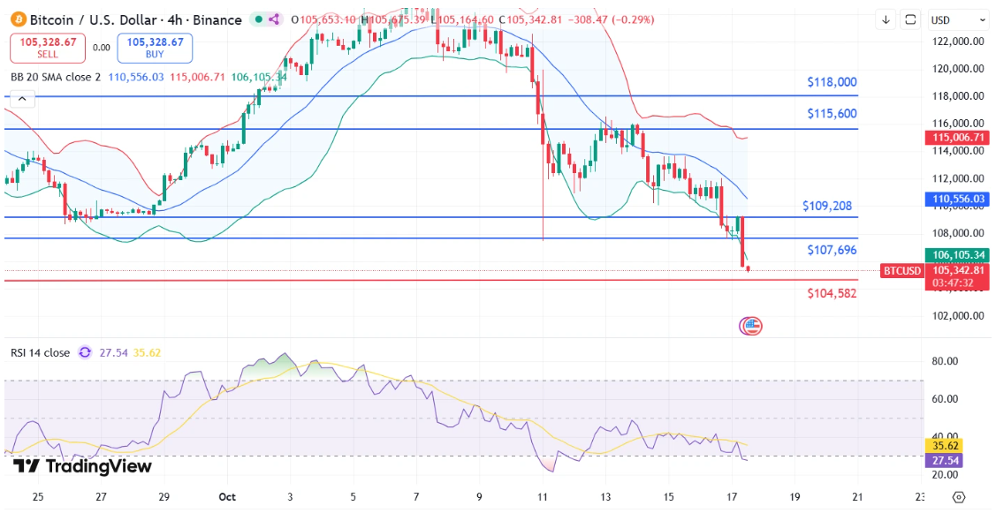The image size is (996, 513).
Task: Click the blue 110,556.03 price axis tag
Action: coord(956,200)
